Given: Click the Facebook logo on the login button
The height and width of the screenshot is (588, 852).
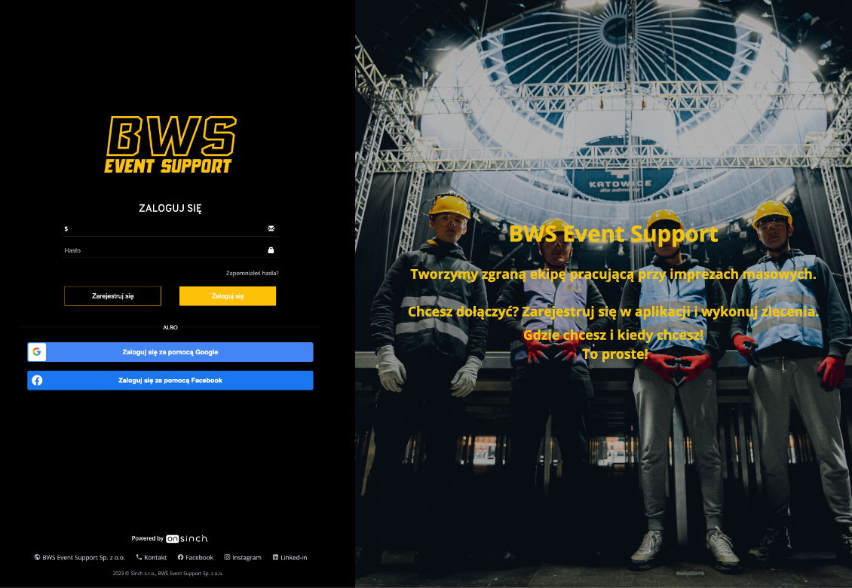Looking at the screenshot, I should click(x=37, y=381).
